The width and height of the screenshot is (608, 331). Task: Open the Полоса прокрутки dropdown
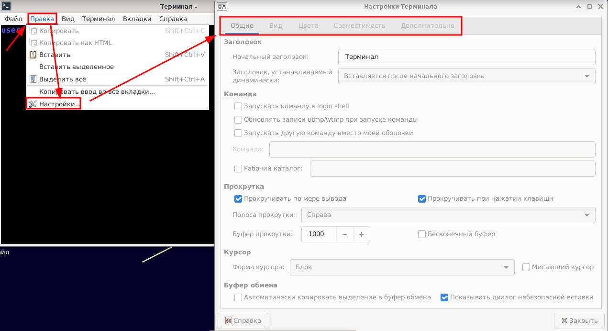coord(448,215)
